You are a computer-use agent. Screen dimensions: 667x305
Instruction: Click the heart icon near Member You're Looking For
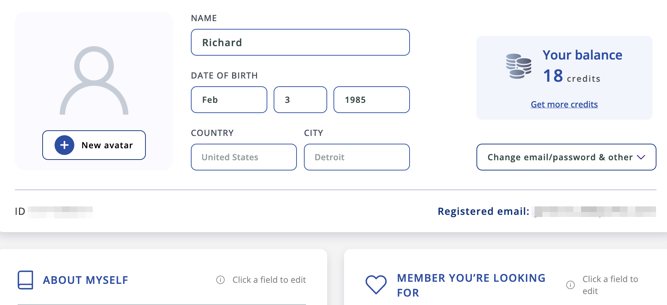(376, 284)
